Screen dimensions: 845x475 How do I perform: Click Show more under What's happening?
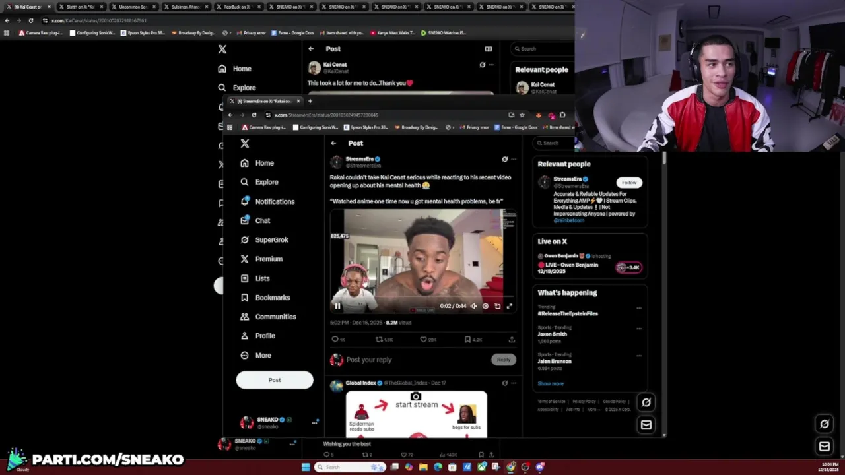coord(551,383)
